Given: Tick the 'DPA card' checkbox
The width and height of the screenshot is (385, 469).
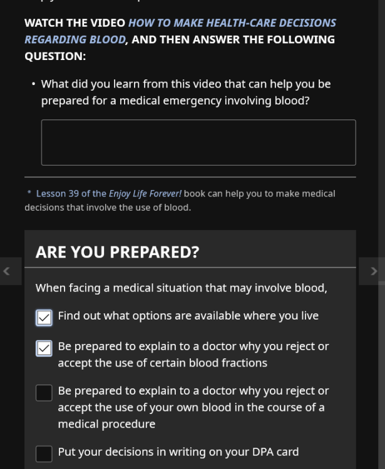Looking at the screenshot, I should [x=44, y=453].
